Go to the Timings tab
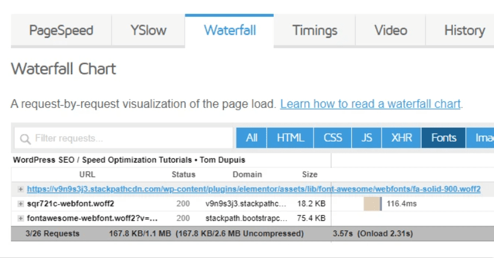Image resolution: width=494 pixels, height=258 pixels. click(x=315, y=31)
